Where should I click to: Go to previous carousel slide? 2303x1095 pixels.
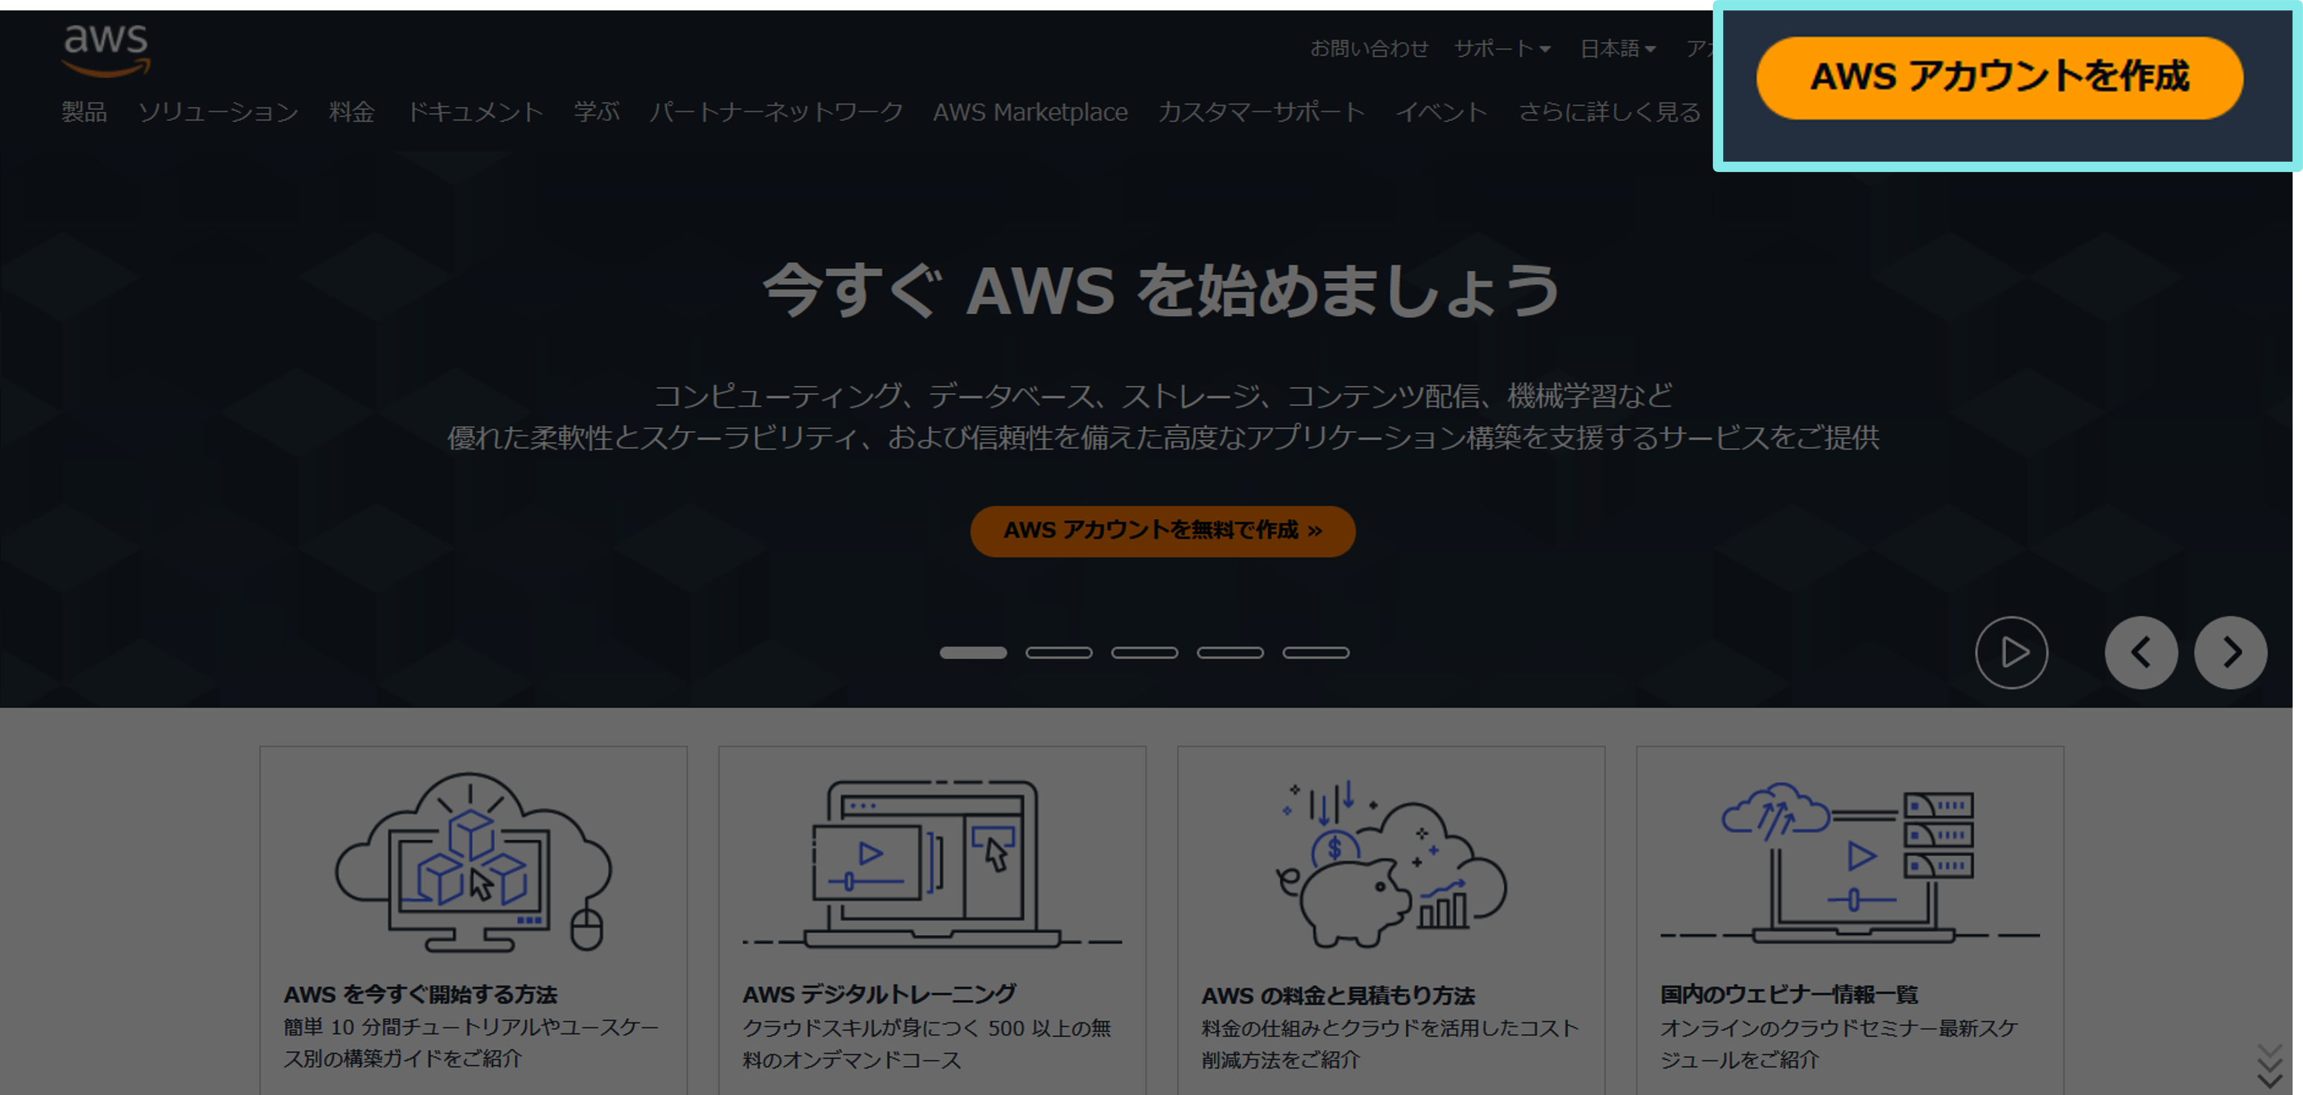coord(2140,652)
